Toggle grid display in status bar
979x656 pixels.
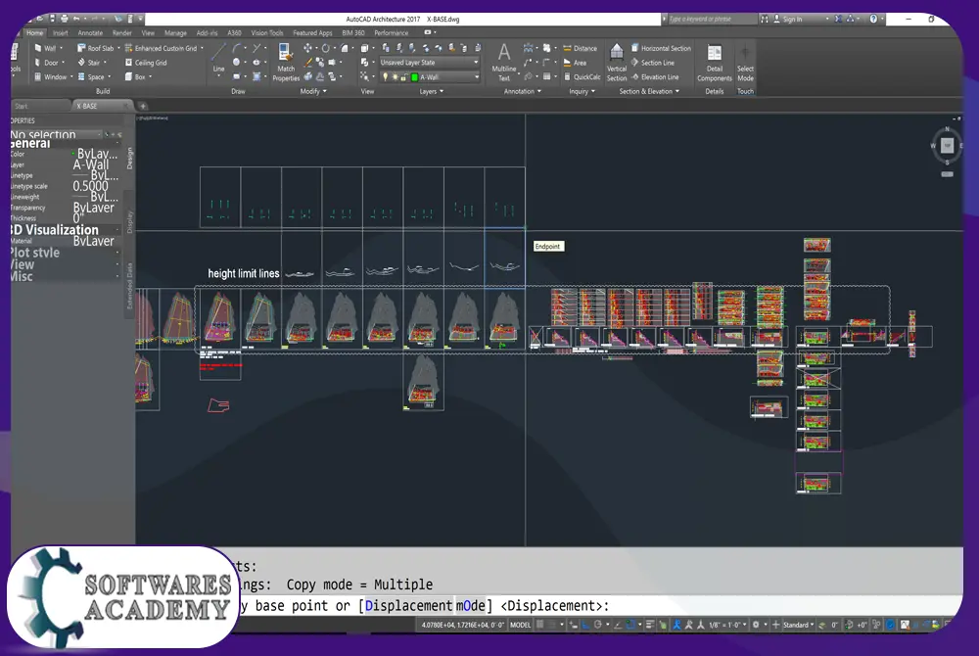tap(540, 624)
